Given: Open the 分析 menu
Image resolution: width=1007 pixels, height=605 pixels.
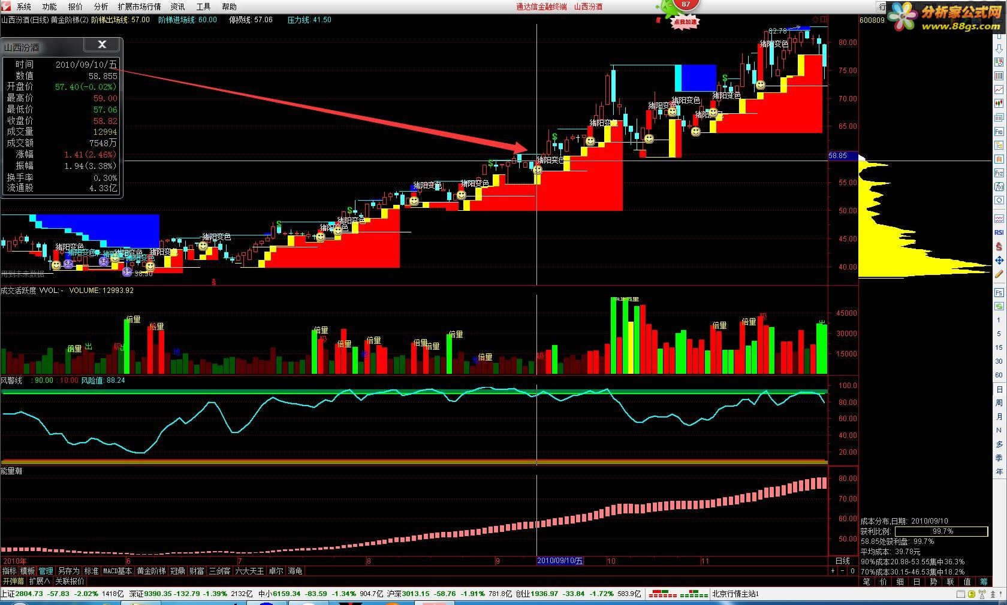Looking at the screenshot, I should [101, 7].
